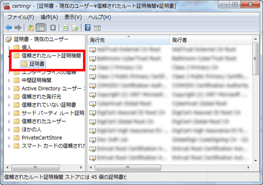Select the ほかの人 folder
The width and height of the screenshot is (263, 185).
[31, 129]
